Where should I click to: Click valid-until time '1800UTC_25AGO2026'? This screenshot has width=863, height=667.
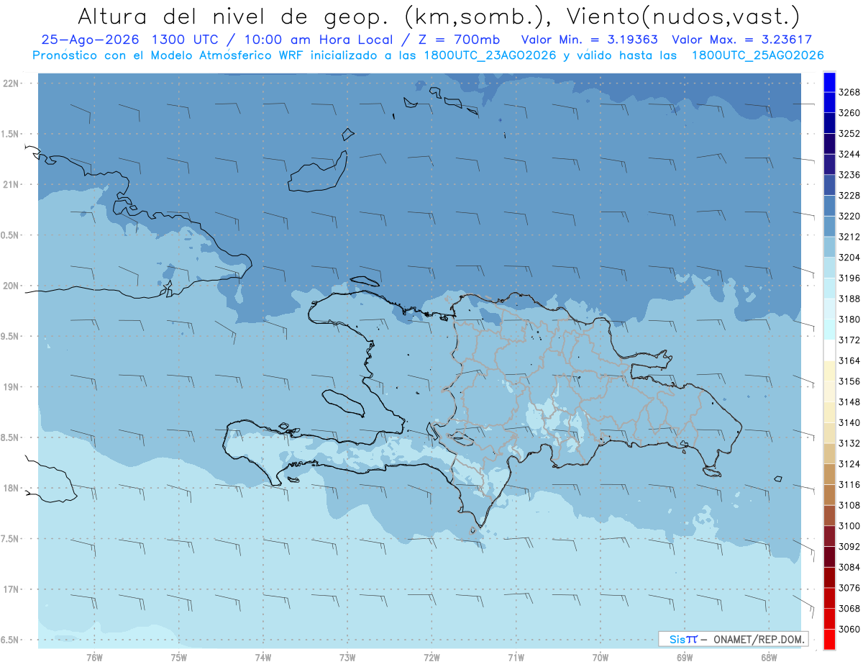click(757, 55)
